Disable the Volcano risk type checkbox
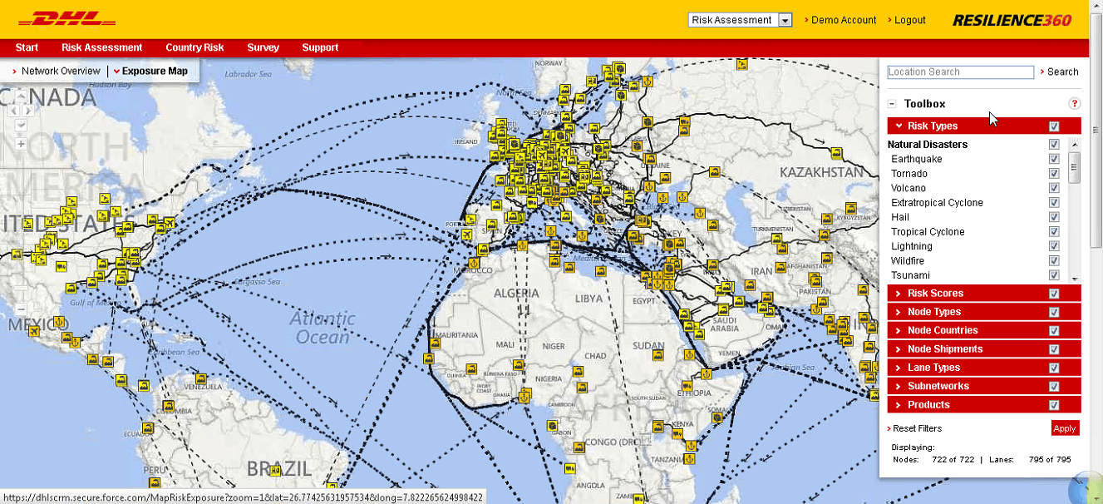 [x=1054, y=188]
